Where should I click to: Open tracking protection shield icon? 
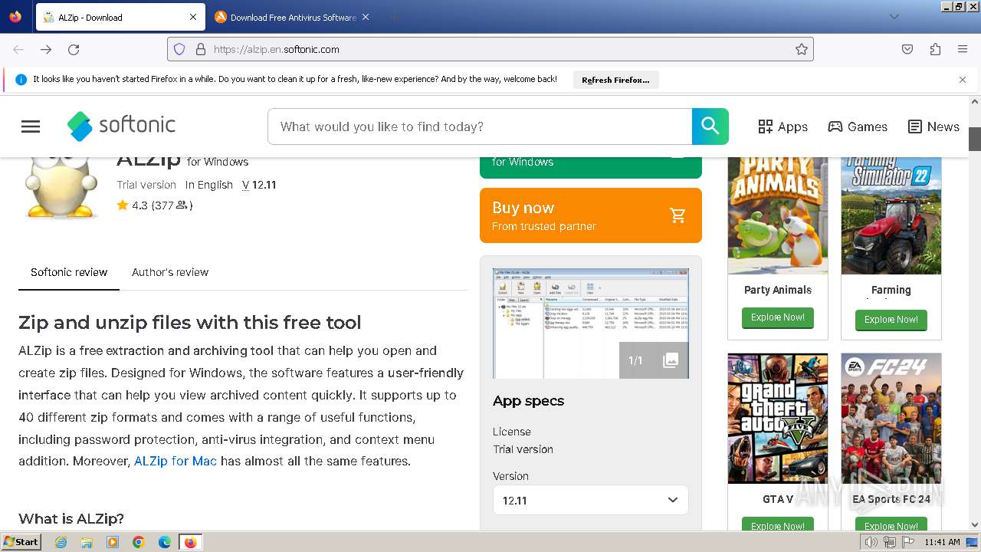[x=179, y=49]
